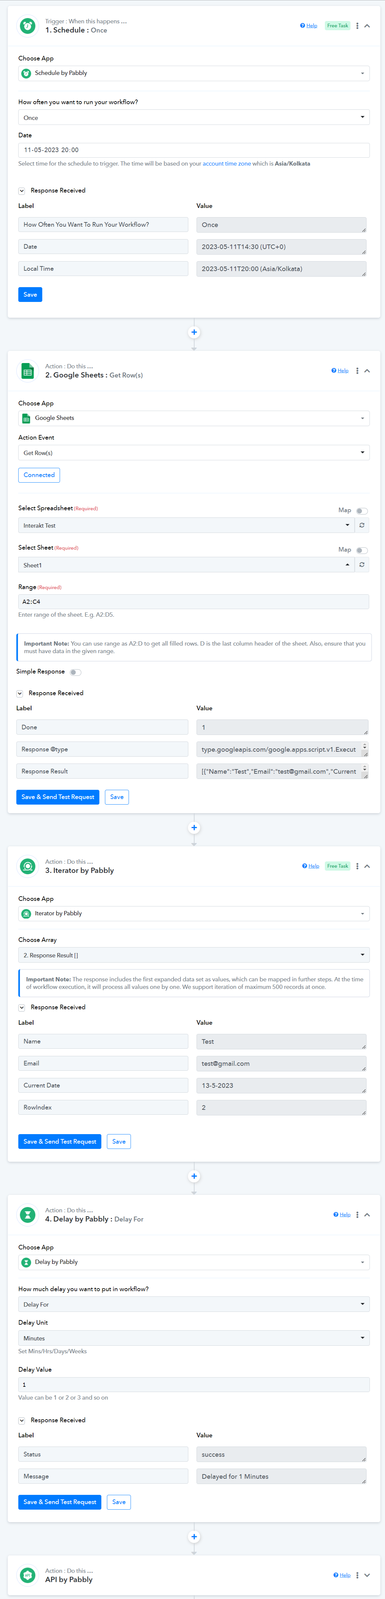Click the test@gmail.com Email value field
This screenshot has height=1599, width=385.
[282, 1064]
